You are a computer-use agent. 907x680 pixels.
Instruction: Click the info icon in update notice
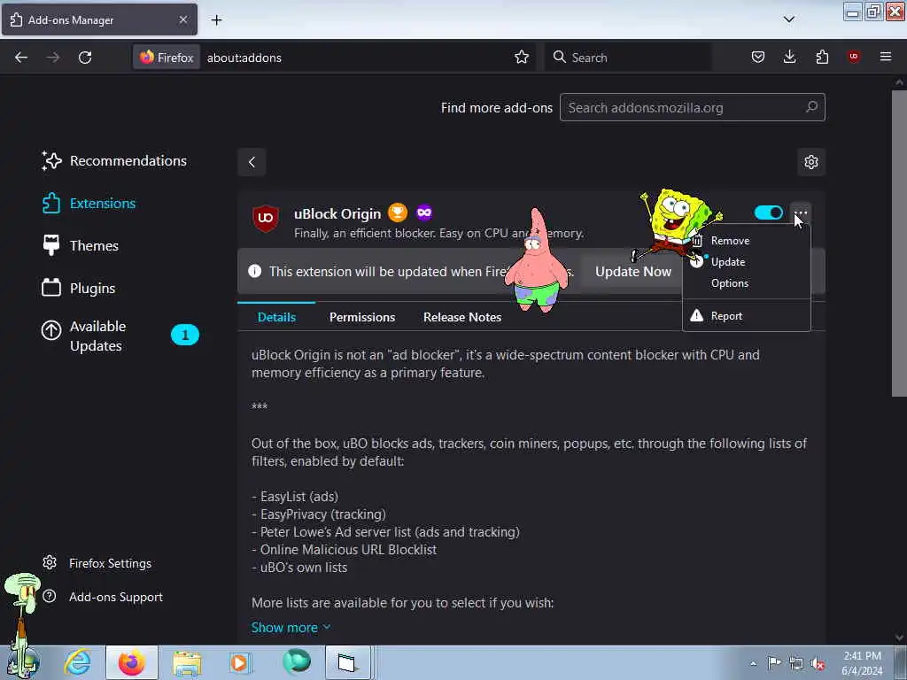point(254,271)
